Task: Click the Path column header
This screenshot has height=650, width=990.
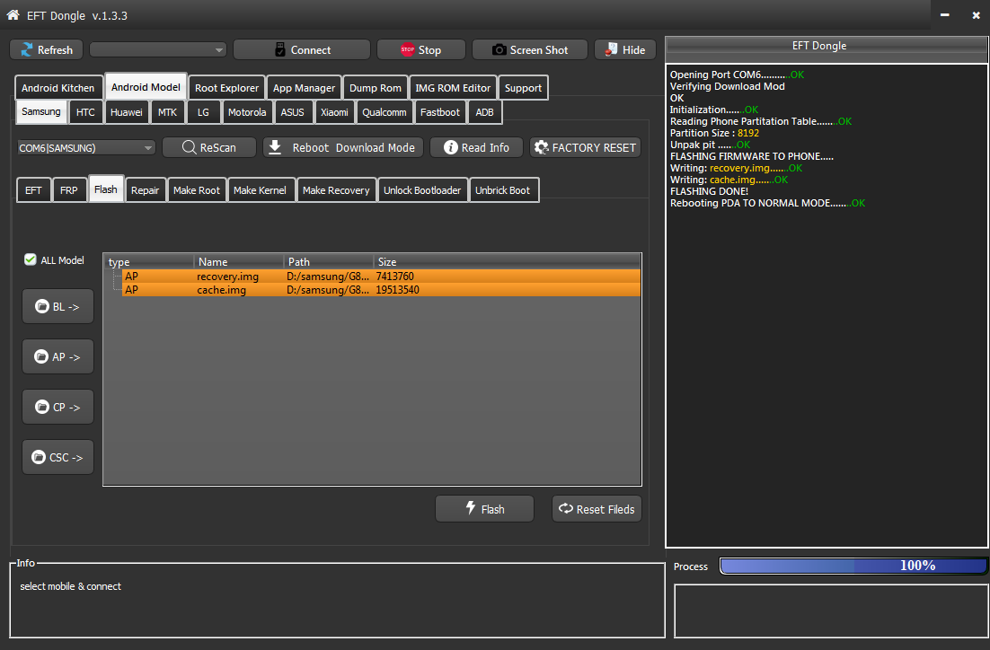Action: pos(329,261)
